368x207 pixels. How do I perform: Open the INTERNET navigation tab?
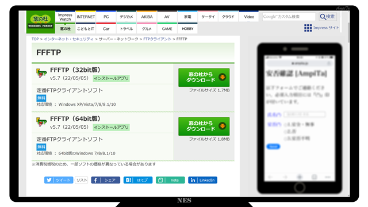pyautogui.click(x=86, y=17)
